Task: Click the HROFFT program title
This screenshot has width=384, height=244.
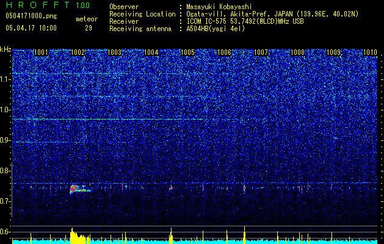Action: click(x=38, y=5)
